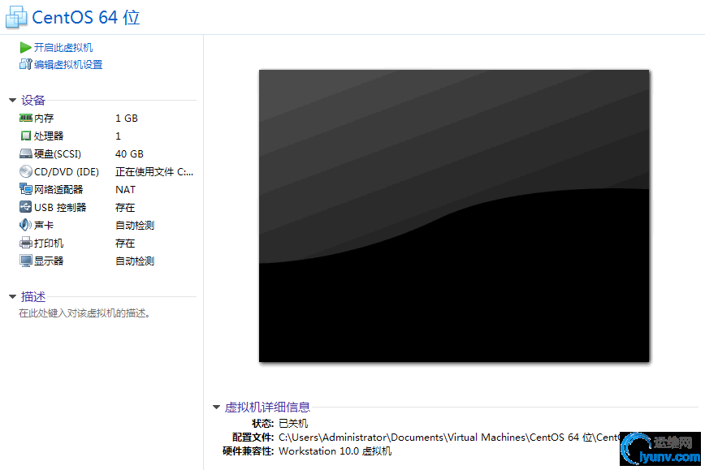Open the 编辑虚拟机设置 link
The width and height of the screenshot is (705, 470).
[68, 65]
